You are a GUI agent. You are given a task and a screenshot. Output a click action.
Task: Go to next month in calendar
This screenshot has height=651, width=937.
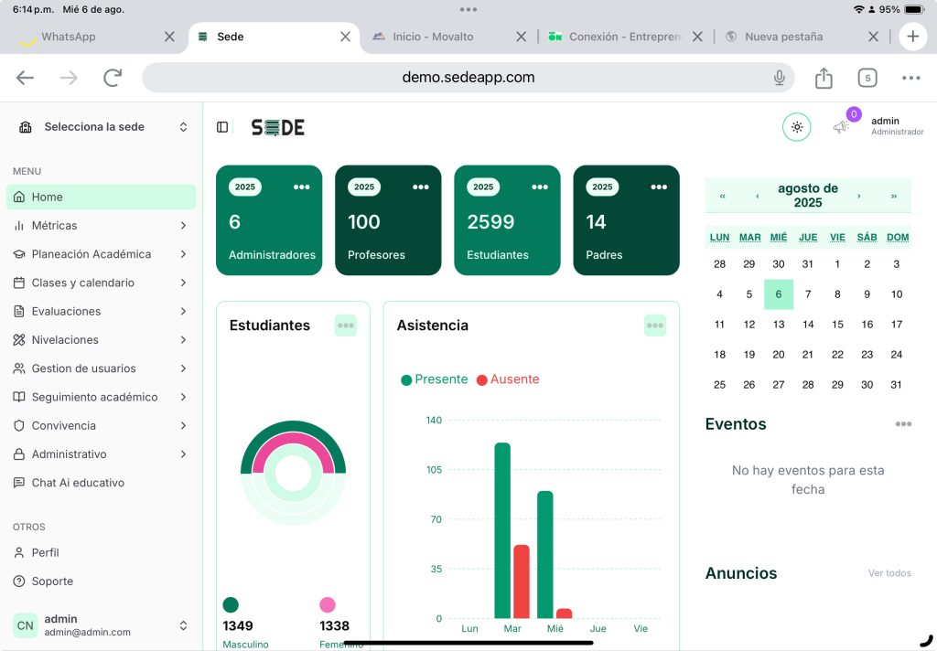(x=858, y=196)
